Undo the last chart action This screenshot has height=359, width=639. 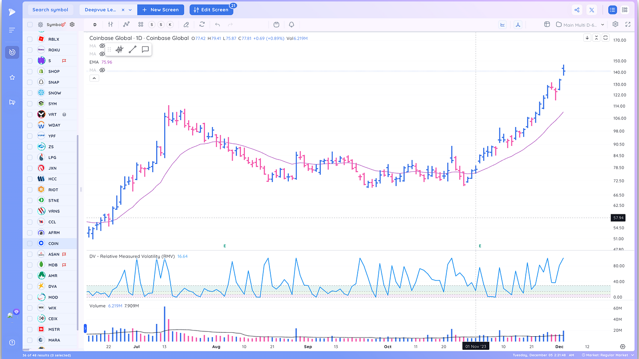click(218, 25)
